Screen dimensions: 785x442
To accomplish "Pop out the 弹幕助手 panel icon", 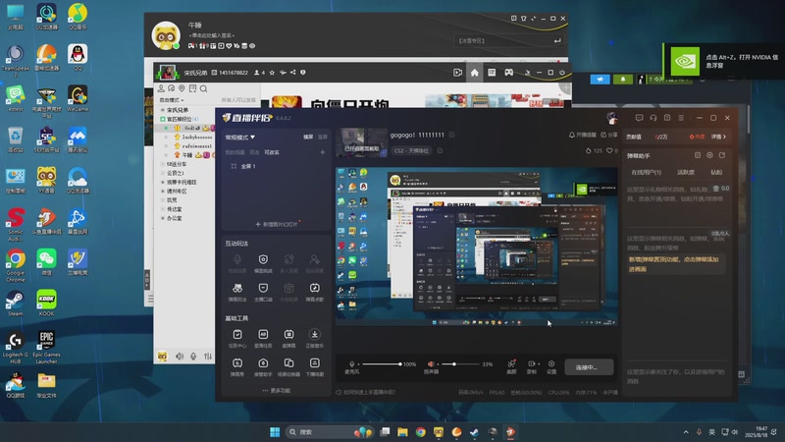I will 722,155.
